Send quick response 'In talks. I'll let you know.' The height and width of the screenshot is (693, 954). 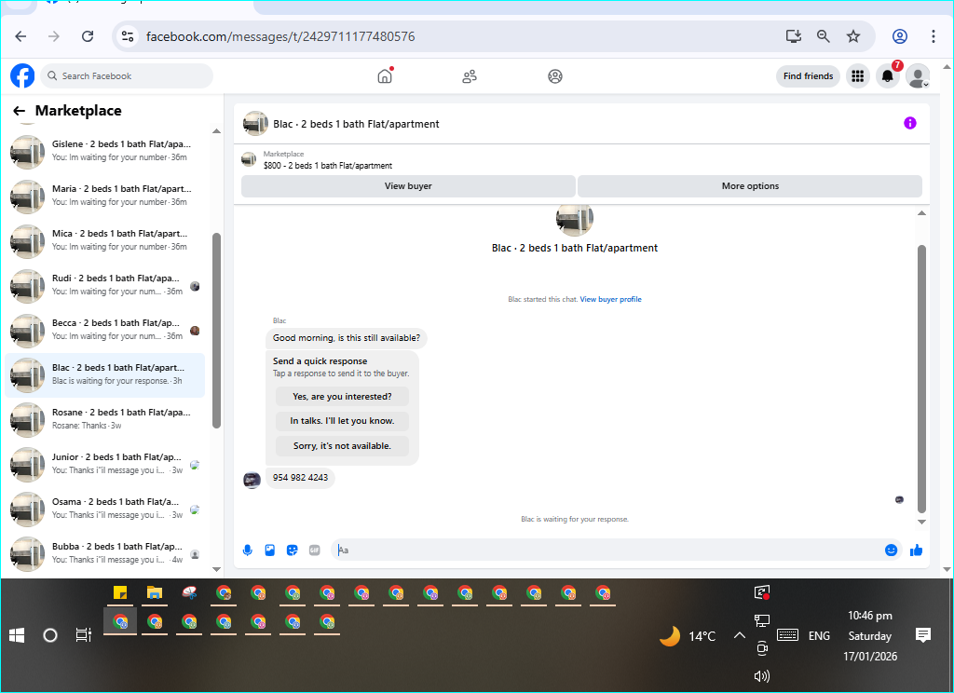coord(342,421)
